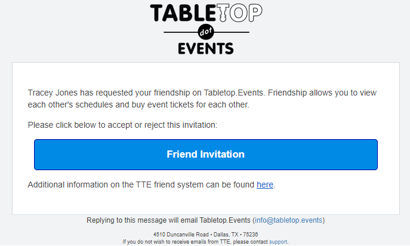
Task: Click the "Replying to this message" footer text
Action: [127, 220]
